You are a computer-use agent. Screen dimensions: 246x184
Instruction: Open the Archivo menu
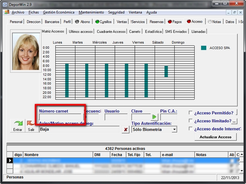(18, 12)
